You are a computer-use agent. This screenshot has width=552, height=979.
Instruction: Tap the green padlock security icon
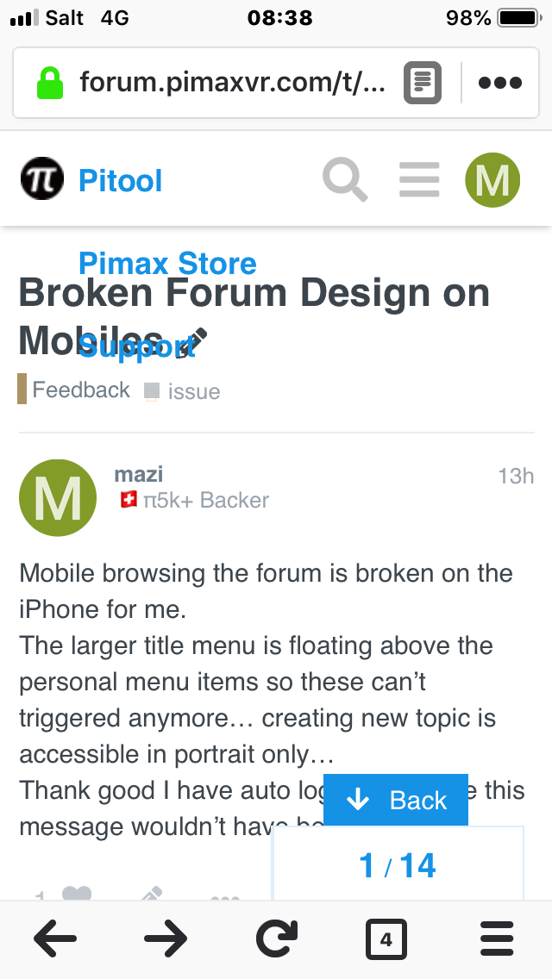[50, 83]
